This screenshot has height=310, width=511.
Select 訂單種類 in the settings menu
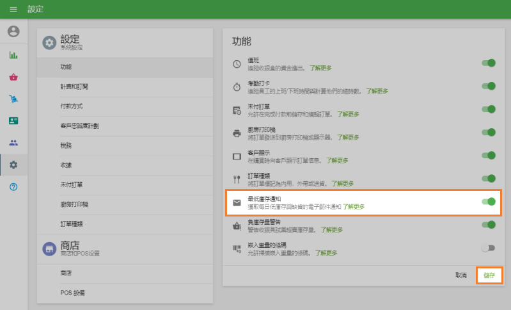tap(125, 224)
